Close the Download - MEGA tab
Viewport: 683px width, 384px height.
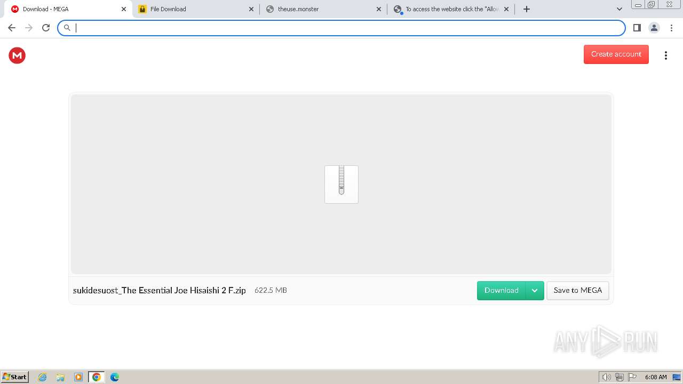point(124,9)
